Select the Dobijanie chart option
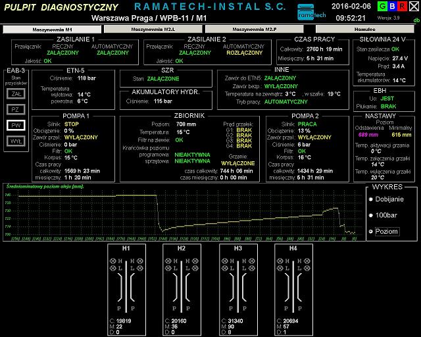Image resolution: width=421 pixels, height=337 pixels. pyautogui.click(x=387, y=199)
